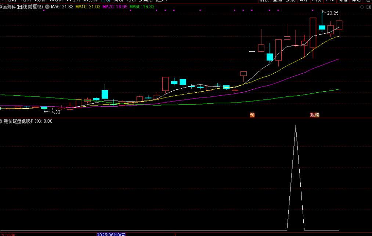Click the 14.33 lowest price label
Screen dimensions: 372x236
coord(54,112)
